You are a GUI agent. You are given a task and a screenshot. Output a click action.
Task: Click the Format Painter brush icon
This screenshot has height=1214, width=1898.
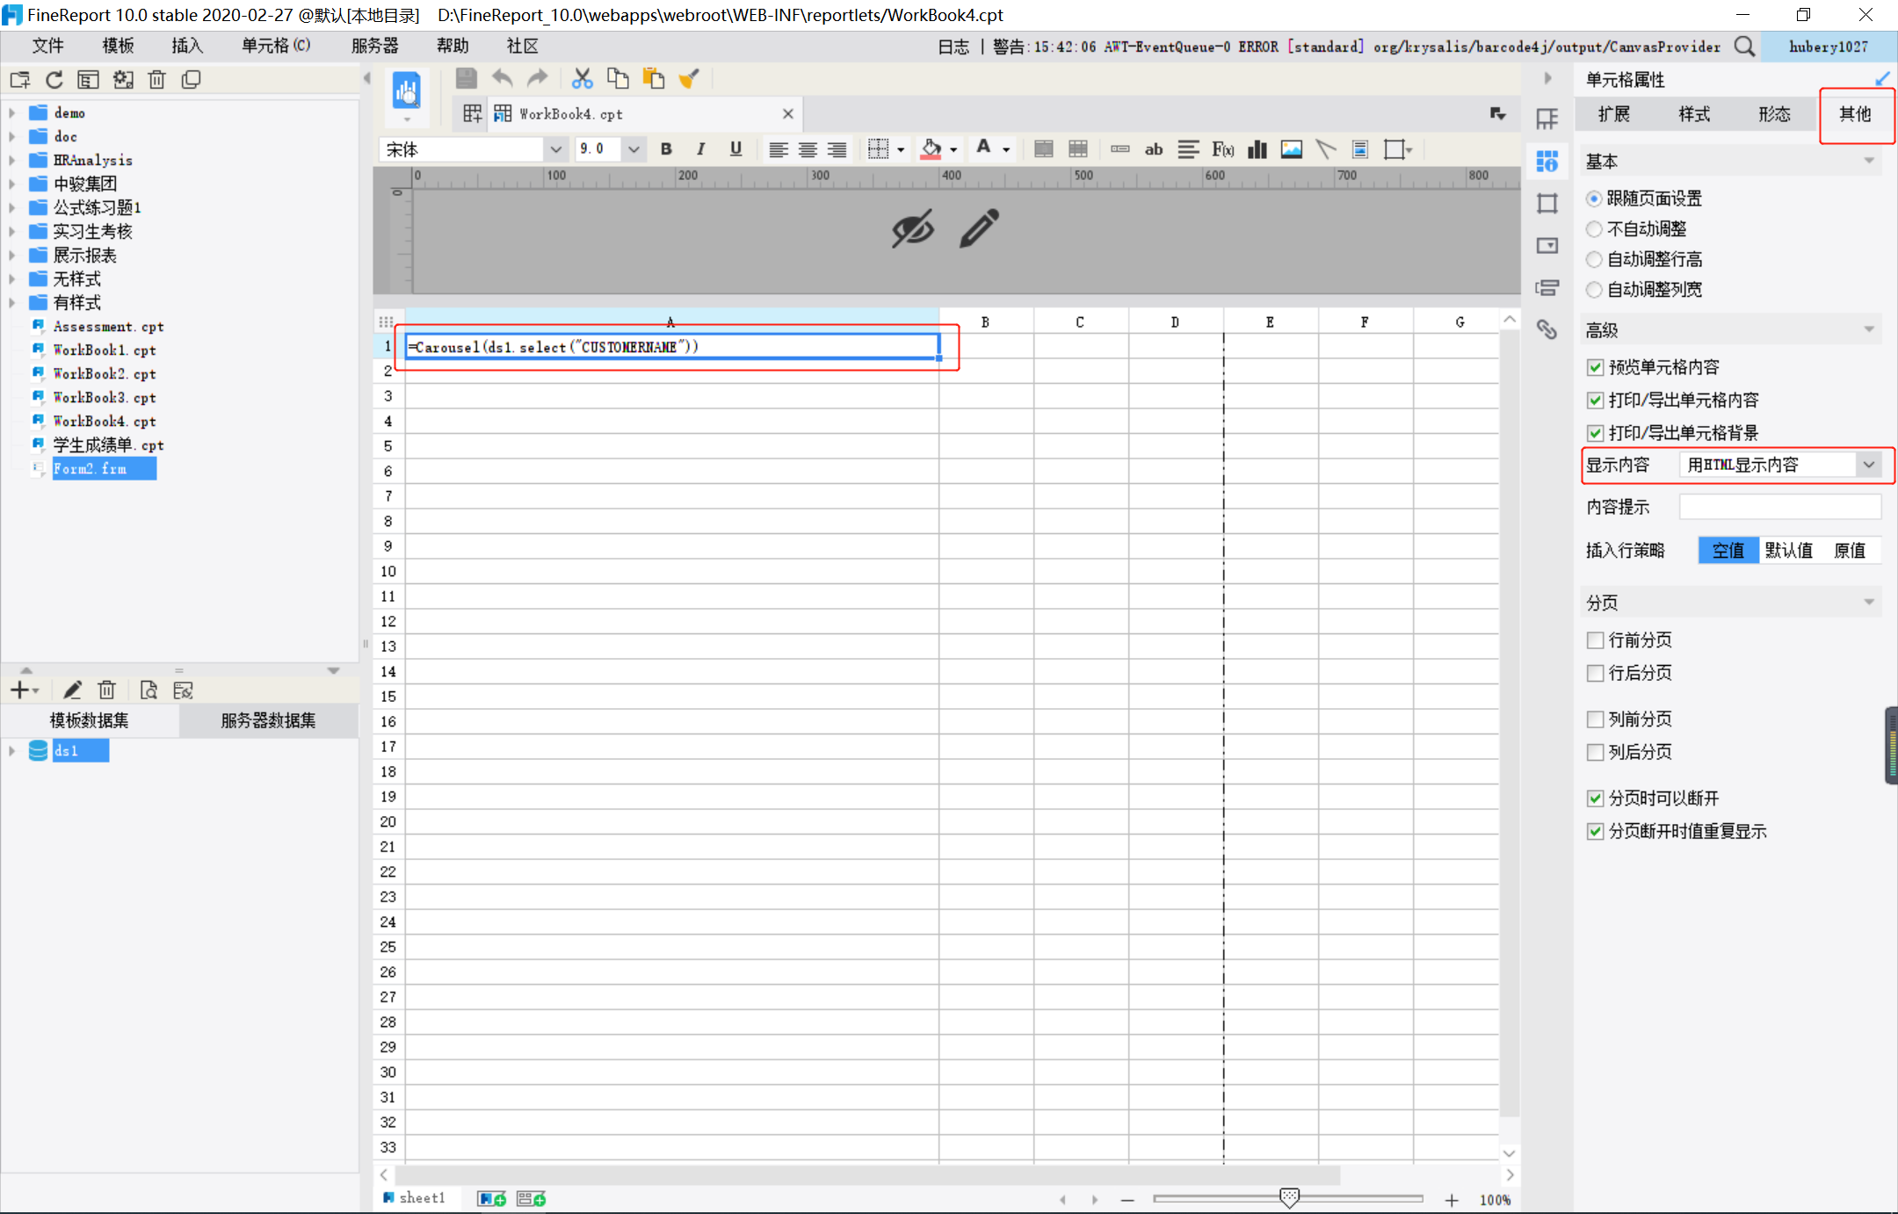click(x=689, y=79)
